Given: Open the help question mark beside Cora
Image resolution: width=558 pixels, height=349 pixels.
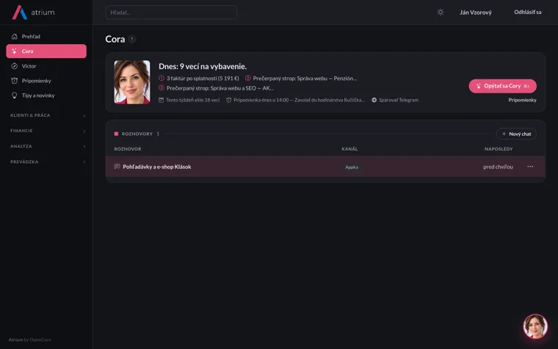Looking at the screenshot, I should click(x=132, y=39).
